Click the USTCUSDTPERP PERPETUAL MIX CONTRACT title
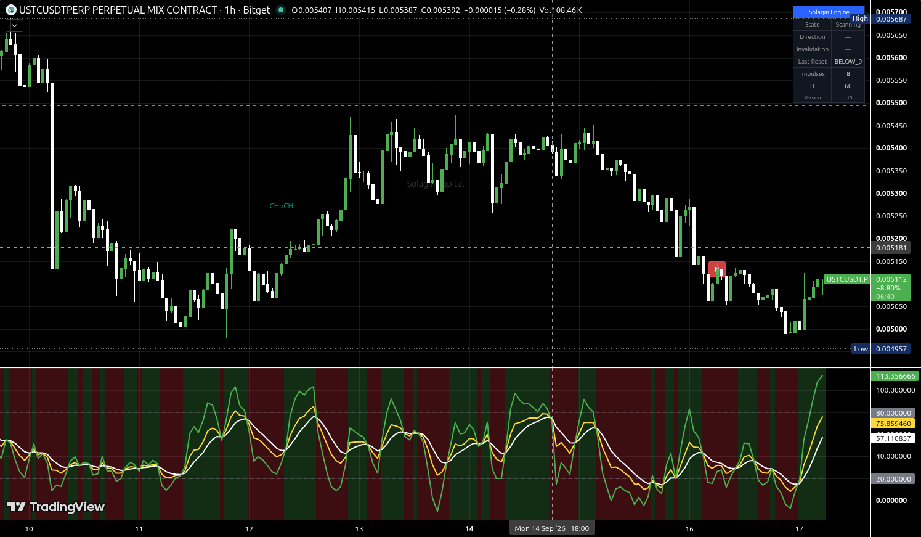 pyautogui.click(x=118, y=10)
